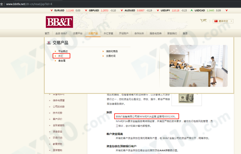Click the USDJPY ticker quote
This screenshot has width=241, height=154.
pos(174,10)
